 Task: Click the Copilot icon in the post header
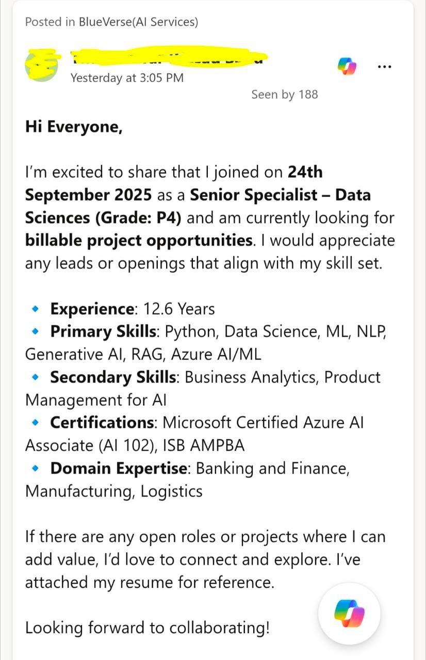[x=347, y=67]
